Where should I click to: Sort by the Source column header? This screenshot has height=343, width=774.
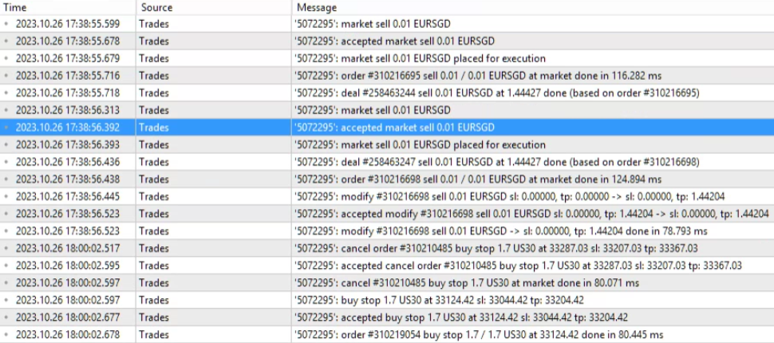pyautogui.click(x=156, y=7)
